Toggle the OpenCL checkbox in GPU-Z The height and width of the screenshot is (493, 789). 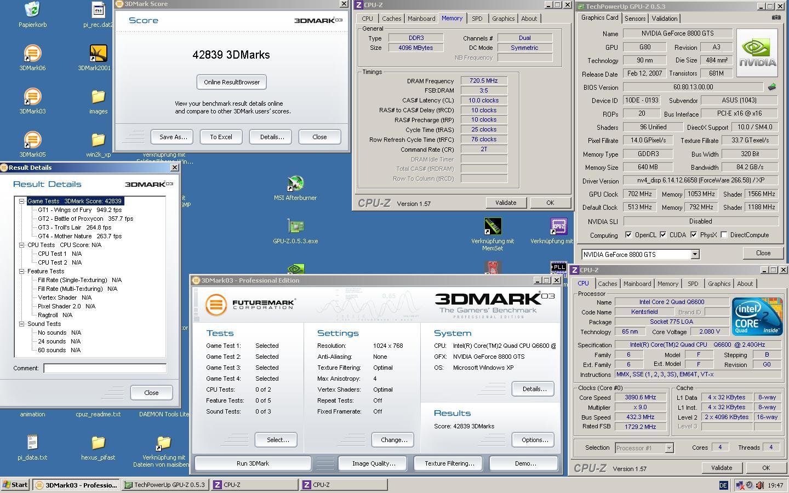click(x=628, y=235)
